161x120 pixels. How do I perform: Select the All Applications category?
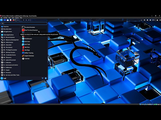coord(10,32)
